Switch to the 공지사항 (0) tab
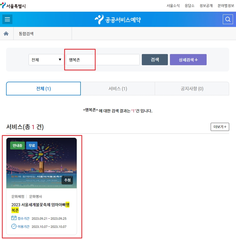The width and height of the screenshot is (236, 239). tap(192, 88)
